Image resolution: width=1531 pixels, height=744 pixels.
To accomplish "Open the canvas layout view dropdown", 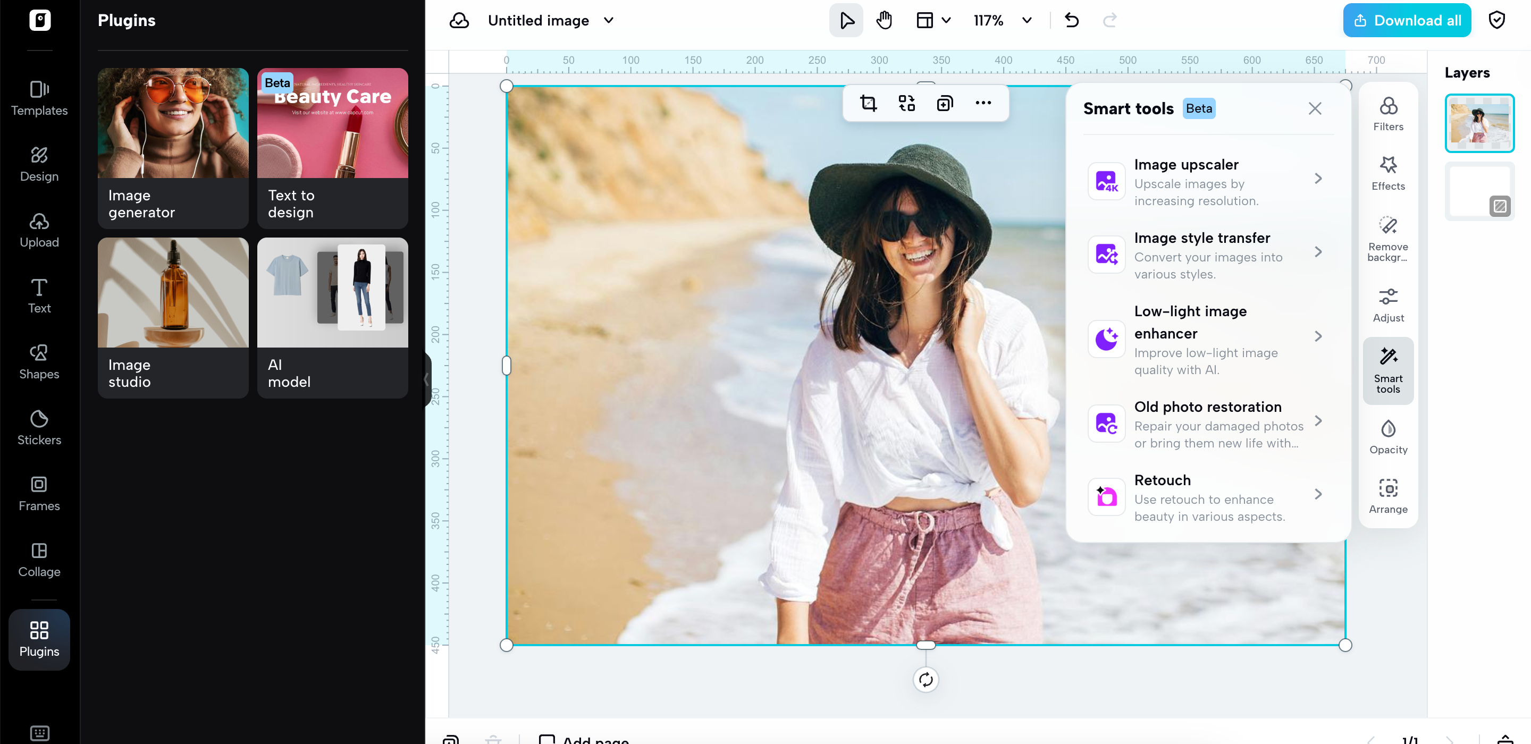I will point(933,20).
